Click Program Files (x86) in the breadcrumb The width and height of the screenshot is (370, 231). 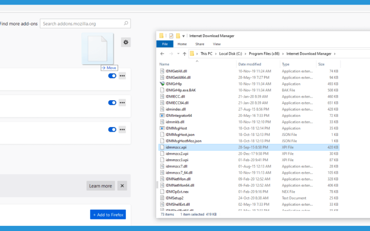click(264, 54)
